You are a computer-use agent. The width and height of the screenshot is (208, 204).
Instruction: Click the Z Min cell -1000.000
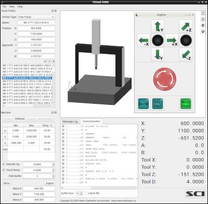[x=16, y=143]
